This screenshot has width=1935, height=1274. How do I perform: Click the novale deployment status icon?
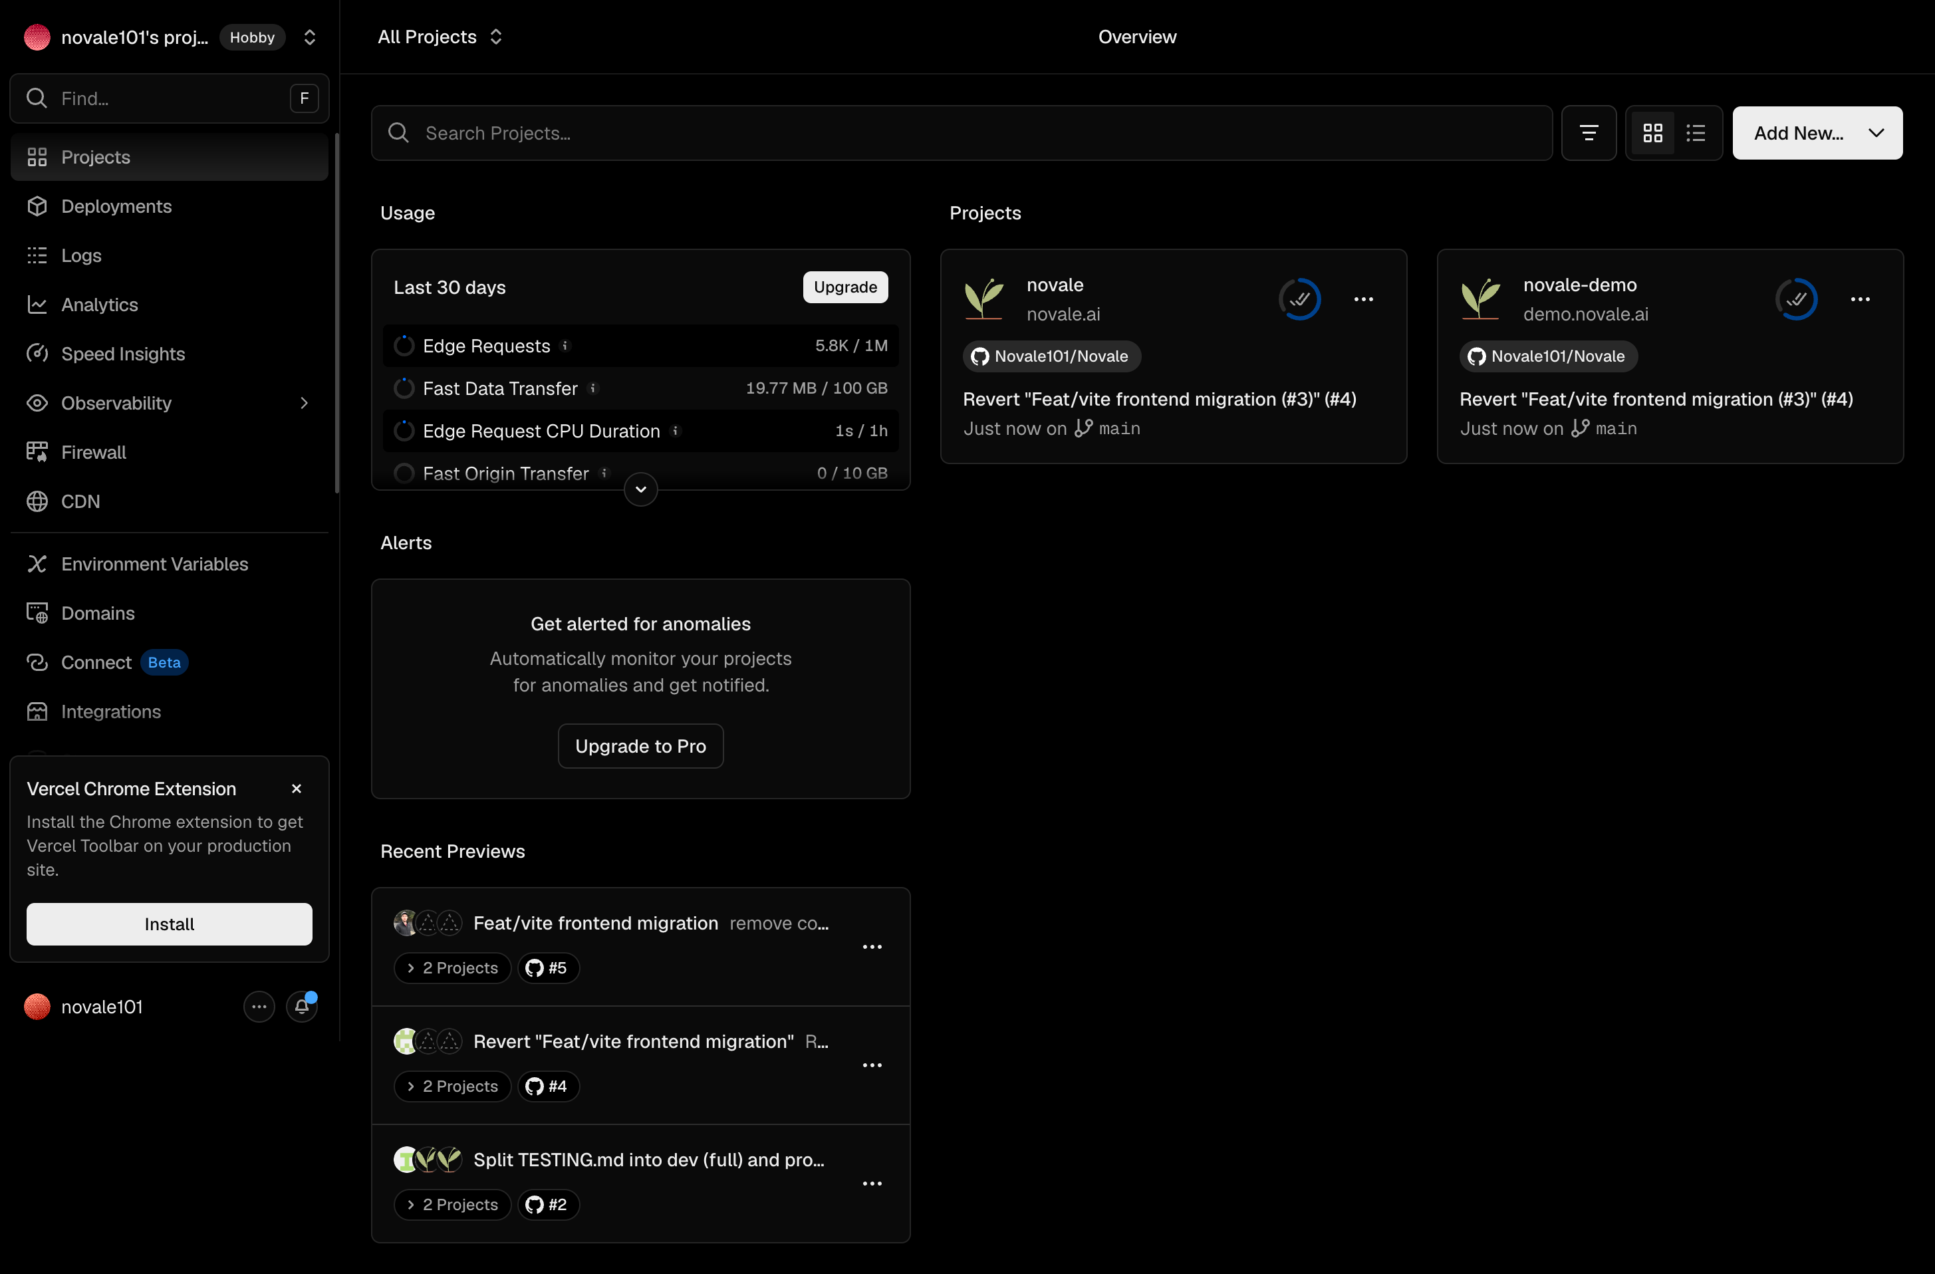(x=1299, y=299)
